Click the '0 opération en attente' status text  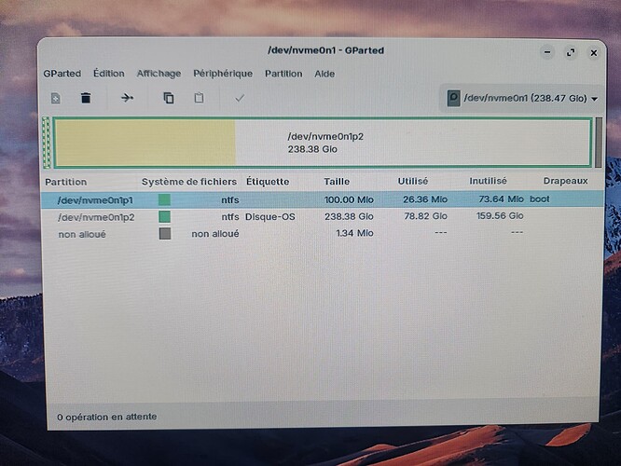click(x=107, y=417)
